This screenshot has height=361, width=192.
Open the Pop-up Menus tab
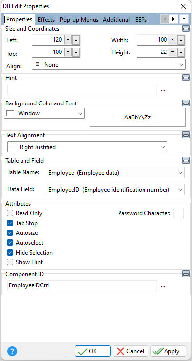(79, 20)
